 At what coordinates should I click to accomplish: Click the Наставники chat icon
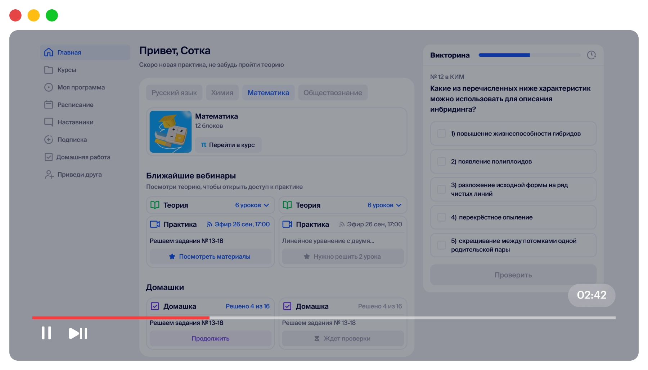pyautogui.click(x=49, y=122)
